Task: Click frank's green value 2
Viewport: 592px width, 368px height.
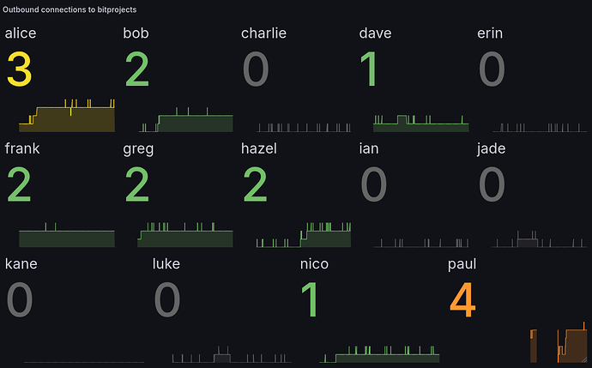Action: pyautogui.click(x=19, y=185)
